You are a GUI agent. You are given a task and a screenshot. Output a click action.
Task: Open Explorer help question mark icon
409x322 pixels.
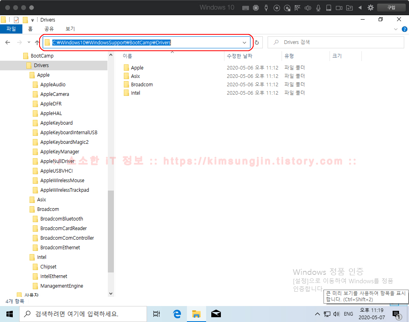click(x=404, y=29)
